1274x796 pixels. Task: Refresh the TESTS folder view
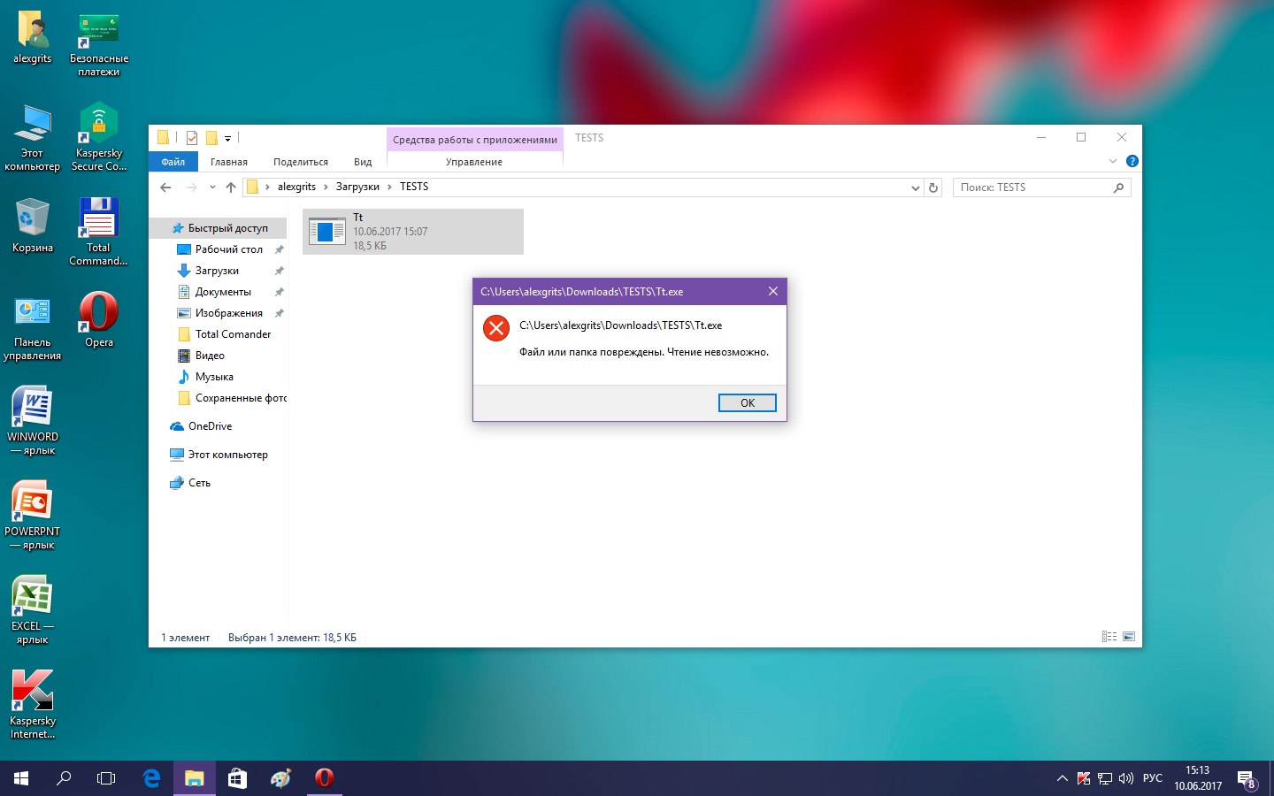(x=933, y=188)
